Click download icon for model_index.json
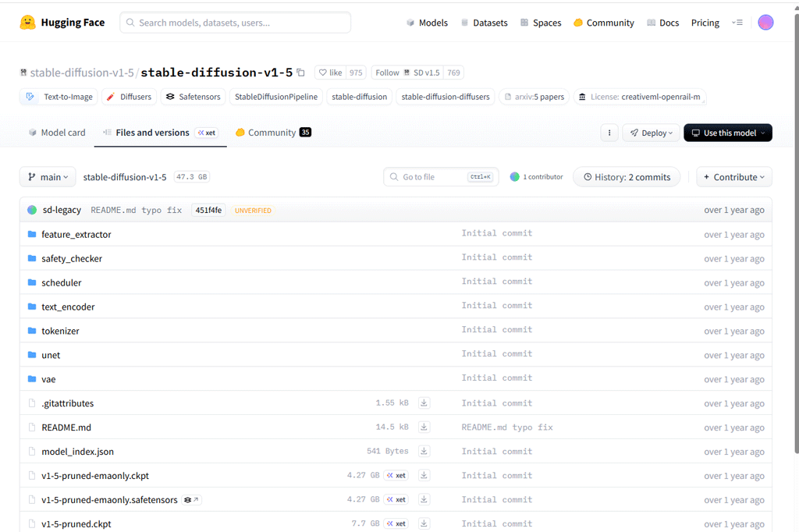799x532 pixels. coord(424,452)
